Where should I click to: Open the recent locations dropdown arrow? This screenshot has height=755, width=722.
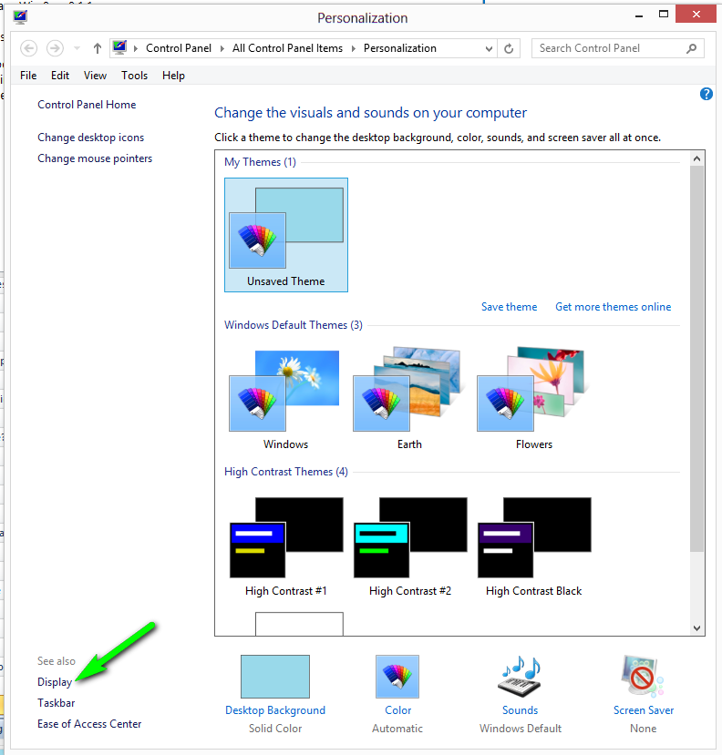click(x=77, y=48)
